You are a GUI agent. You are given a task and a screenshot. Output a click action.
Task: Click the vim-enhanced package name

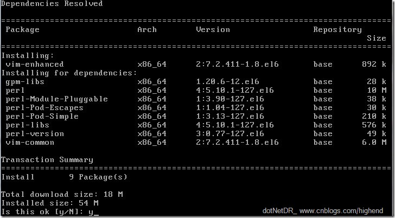pos(35,64)
